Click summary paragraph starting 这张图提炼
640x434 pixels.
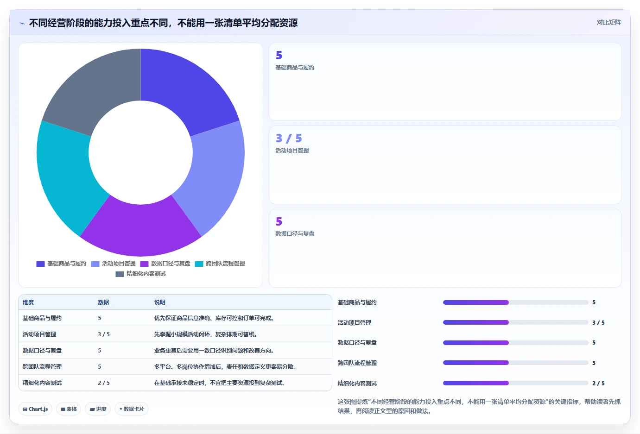pos(479,406)
